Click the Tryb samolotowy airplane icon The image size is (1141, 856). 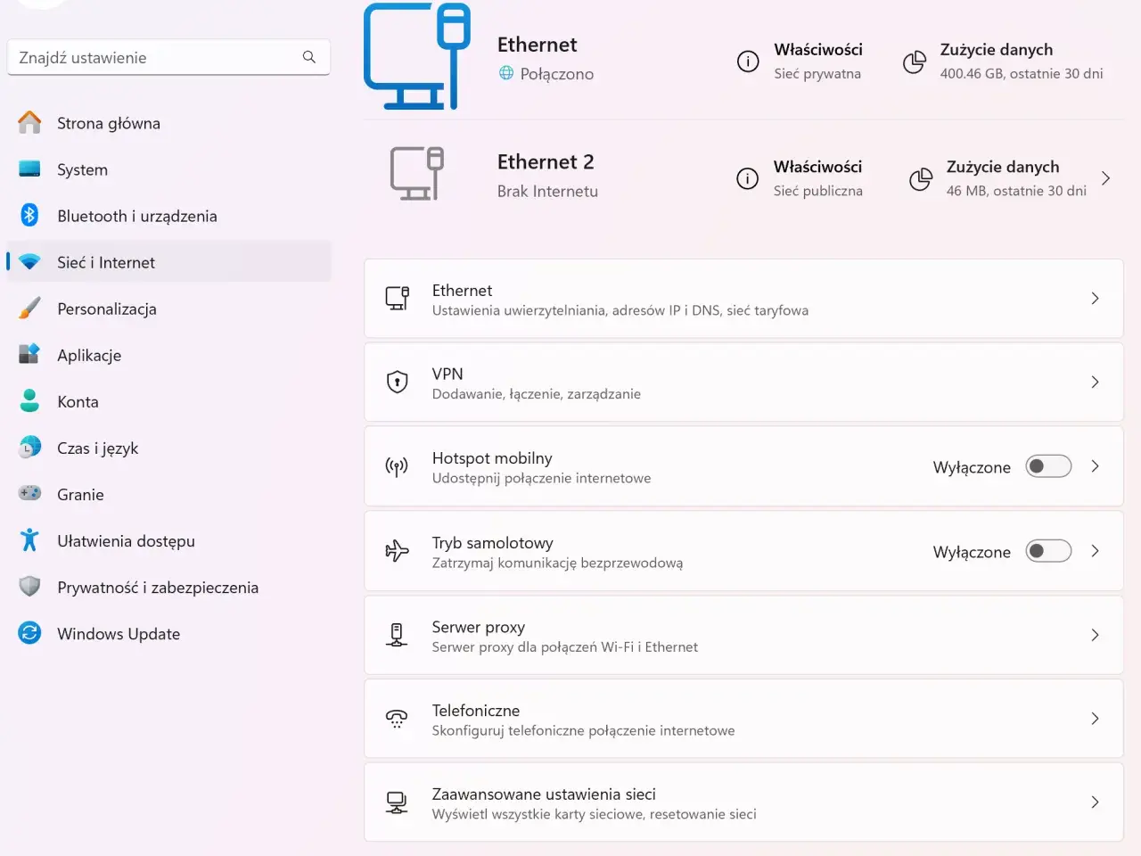pos(397,551)
